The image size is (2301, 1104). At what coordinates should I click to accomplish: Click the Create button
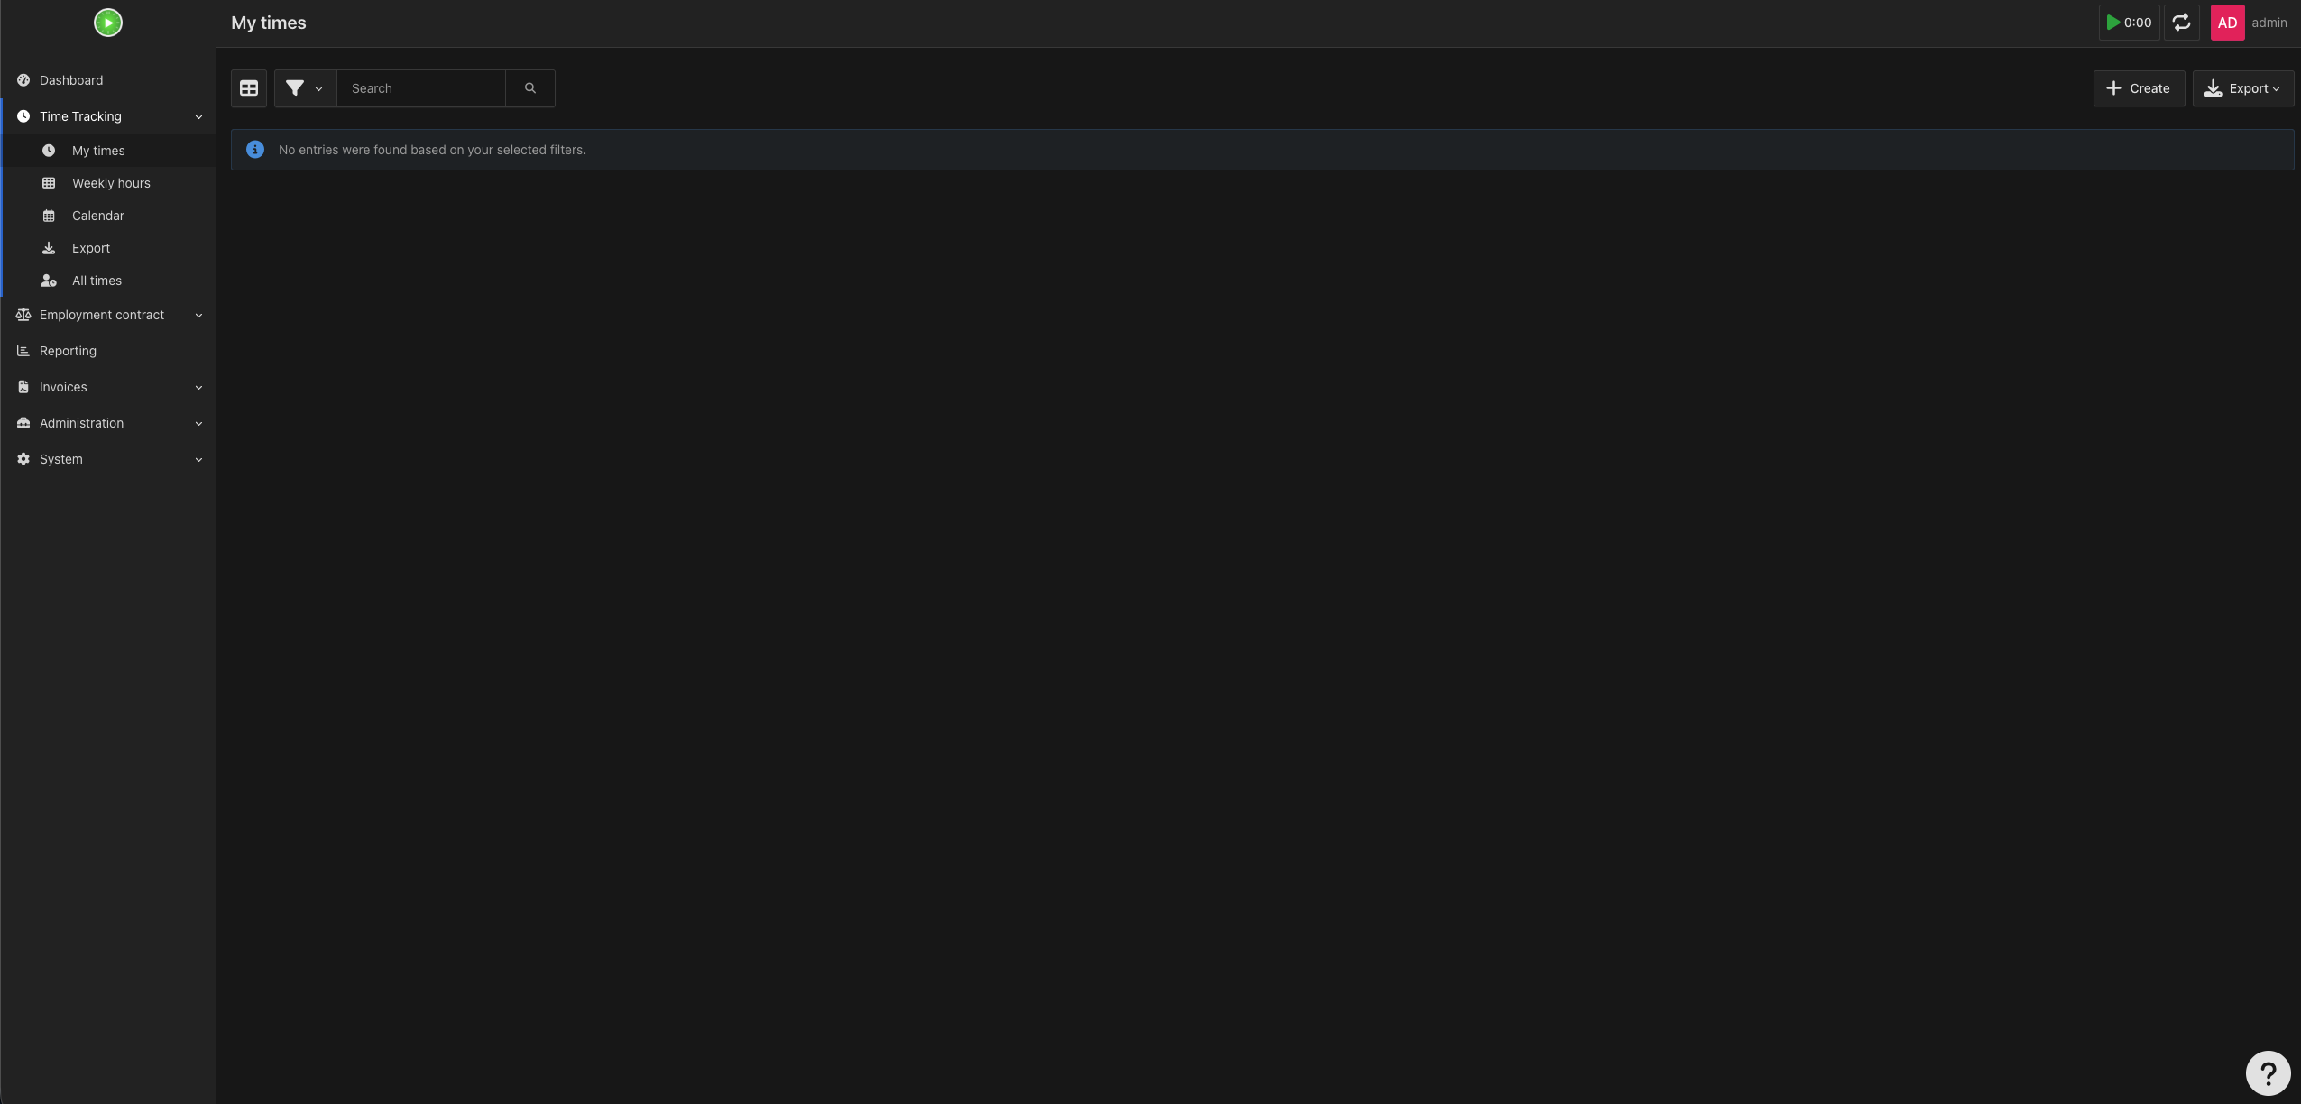click(x=2139, y=88)
